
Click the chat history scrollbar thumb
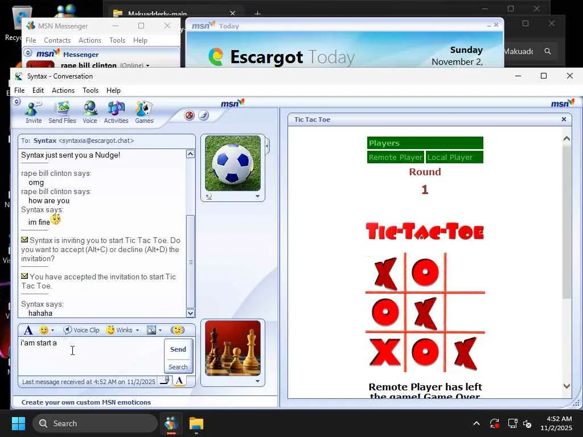[190, 261]
